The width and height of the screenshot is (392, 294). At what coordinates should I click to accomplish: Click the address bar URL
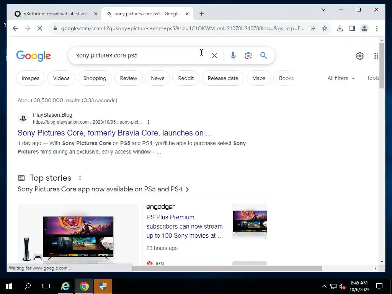[x=183, y=28]
